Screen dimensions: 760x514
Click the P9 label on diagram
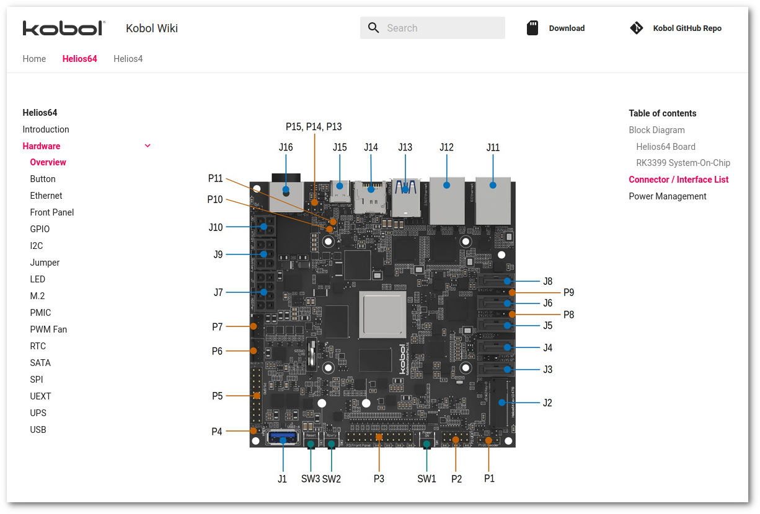(568, 292)
